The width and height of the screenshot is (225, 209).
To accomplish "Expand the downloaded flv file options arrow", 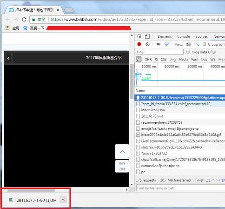I will pos(63,200).
